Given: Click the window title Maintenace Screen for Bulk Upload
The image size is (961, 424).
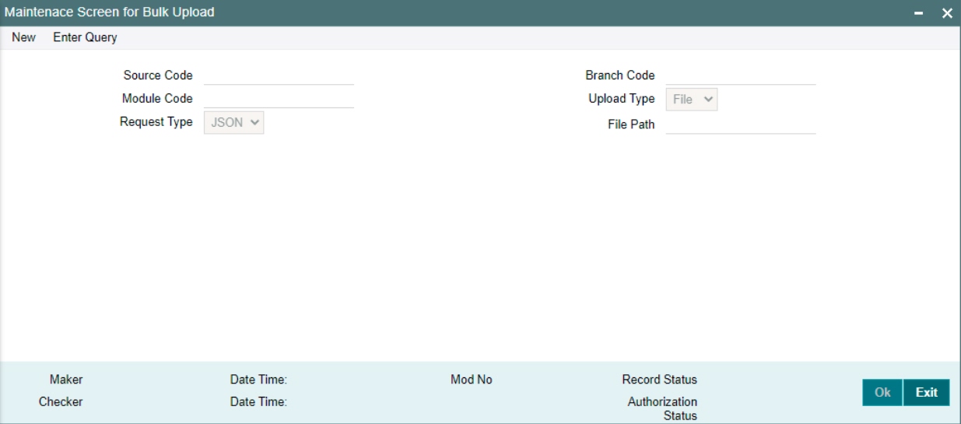Looking at the screenshot, I should pos(110,12).
